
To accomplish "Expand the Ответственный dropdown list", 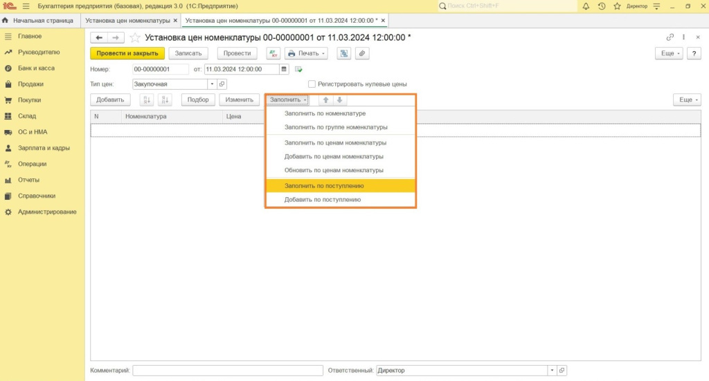I will point(551,371).
